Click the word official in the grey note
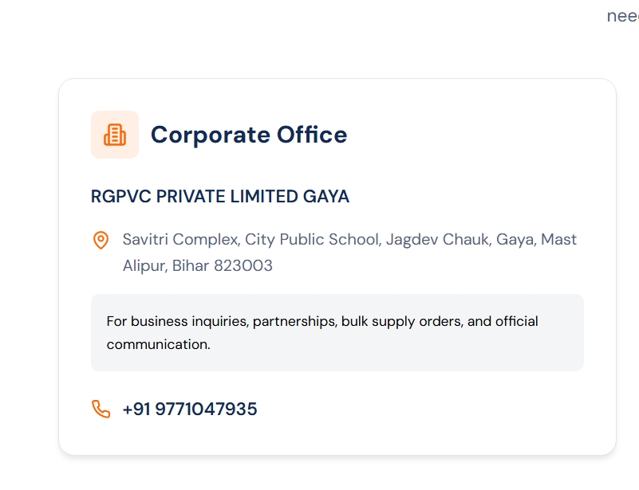Screen dimensions: 639x490 click(x=516, y=322)
